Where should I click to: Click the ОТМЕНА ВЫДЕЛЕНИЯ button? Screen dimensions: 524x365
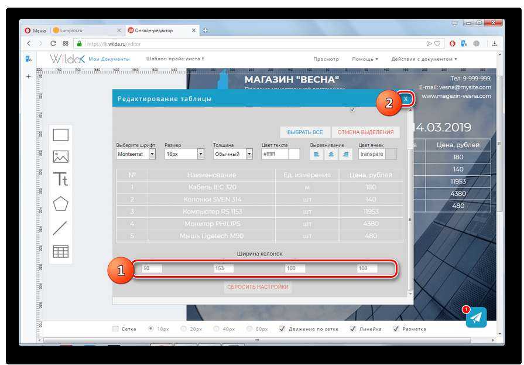[x=365, y=132]
